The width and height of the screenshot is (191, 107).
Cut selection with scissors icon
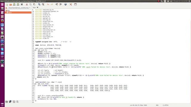click(27, 4)
